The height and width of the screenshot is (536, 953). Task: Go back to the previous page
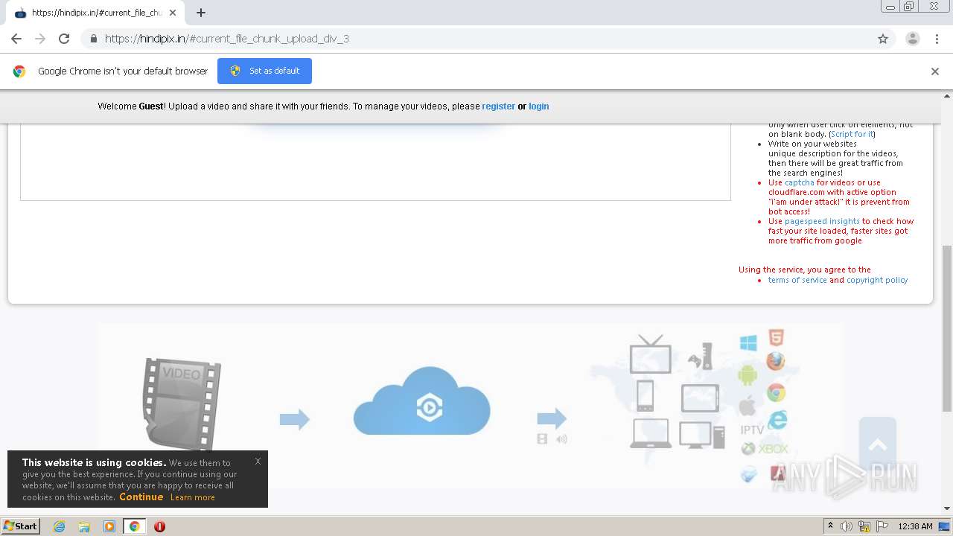coord(16,39)
